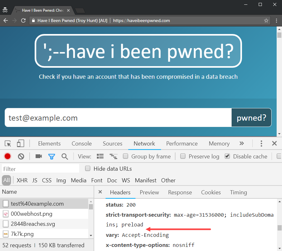The height and width of the screenshot is (251, 282).
Task: Toggle the device toolbar icon
Action: click(x=20, y=144)
